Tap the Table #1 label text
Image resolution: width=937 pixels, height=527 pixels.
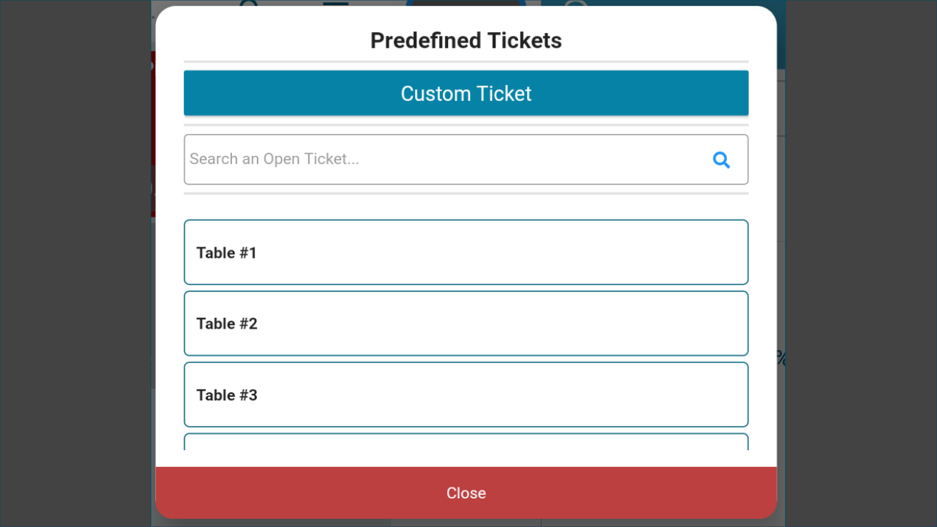[x=227, y=253]
